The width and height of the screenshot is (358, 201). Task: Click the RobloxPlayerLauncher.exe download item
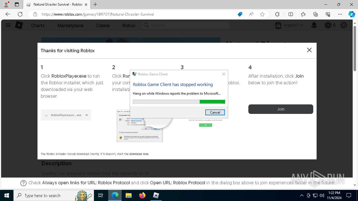66,115
